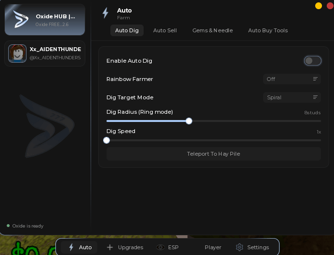The height and width of the screenshot is (255, 334).
Task: Select Player in the bottom navigation
Action: click(213, 247)
